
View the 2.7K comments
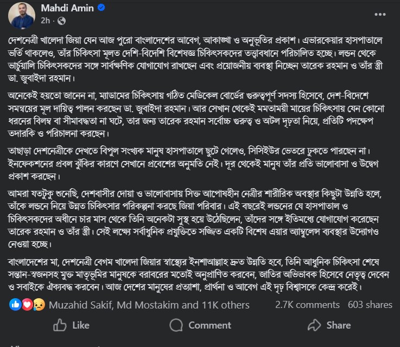click(x=308, y=305)
